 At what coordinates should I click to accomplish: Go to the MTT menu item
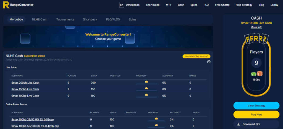169,5
